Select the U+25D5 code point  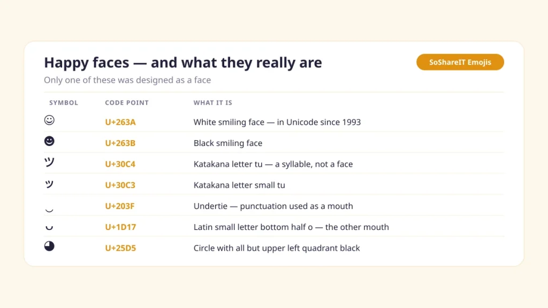(120, 248)
